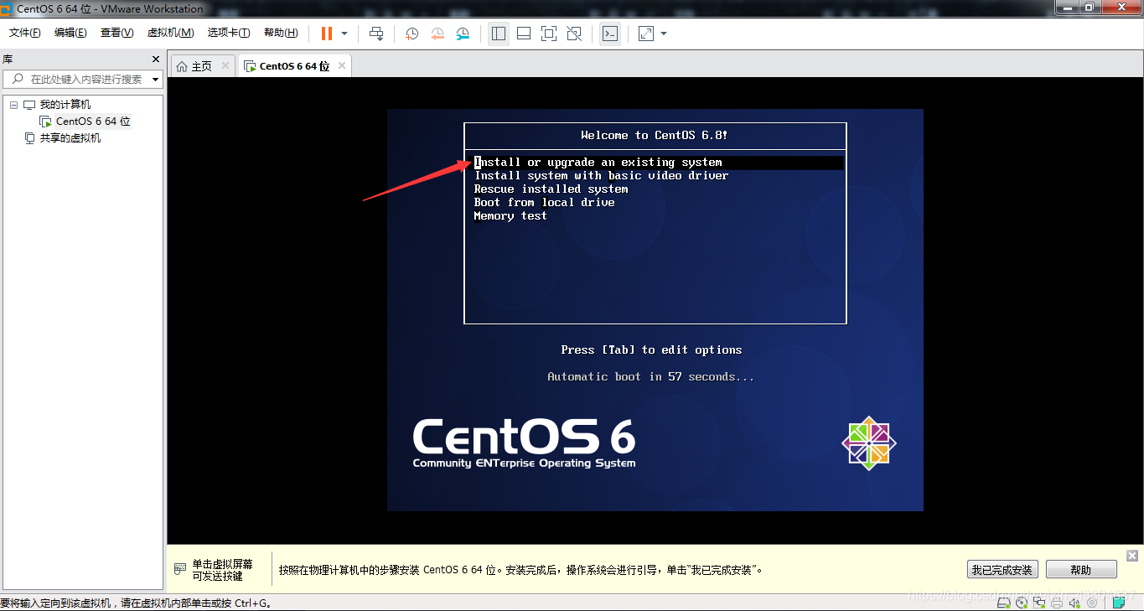The image size is (1144, 611).
Task: Take a snapshot of this virtual machine
Action: click(x=412, y=34)
